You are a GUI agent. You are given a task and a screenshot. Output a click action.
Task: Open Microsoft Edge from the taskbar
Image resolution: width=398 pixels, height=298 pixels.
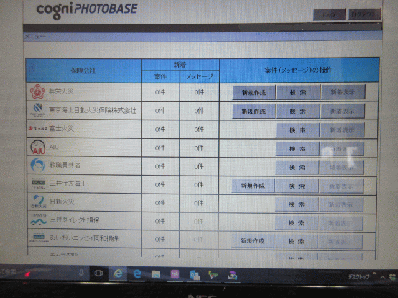click(x=137, y=274)
